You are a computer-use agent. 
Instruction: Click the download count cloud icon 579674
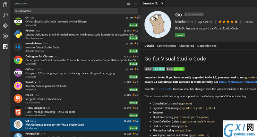(200, 22)
